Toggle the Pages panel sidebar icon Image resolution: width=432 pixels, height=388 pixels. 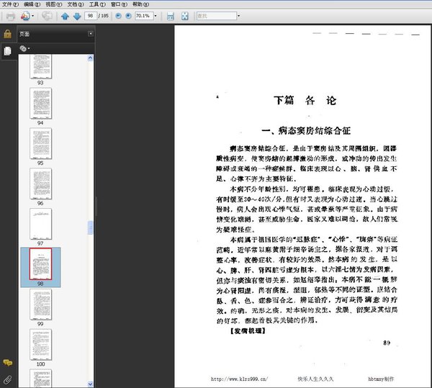7,50
